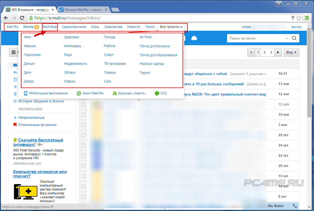
Task: Click into the Поиск по почте field
Action: pyautogui.click(x=256, y=38)
